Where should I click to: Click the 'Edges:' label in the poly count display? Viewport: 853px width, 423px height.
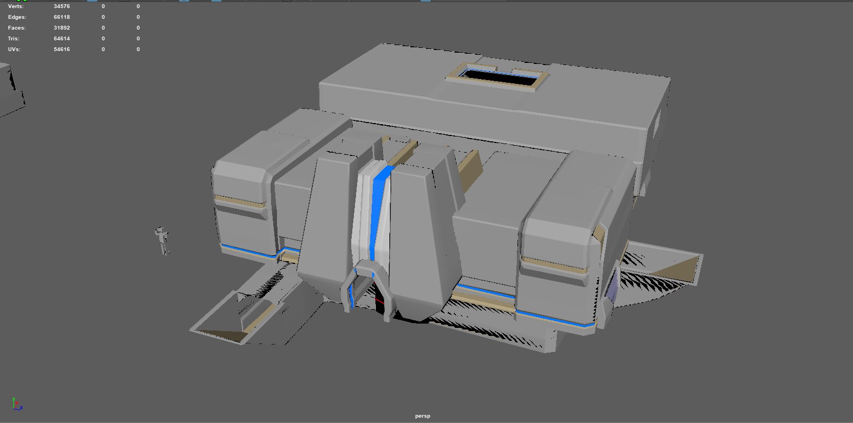tap(17, 17)
